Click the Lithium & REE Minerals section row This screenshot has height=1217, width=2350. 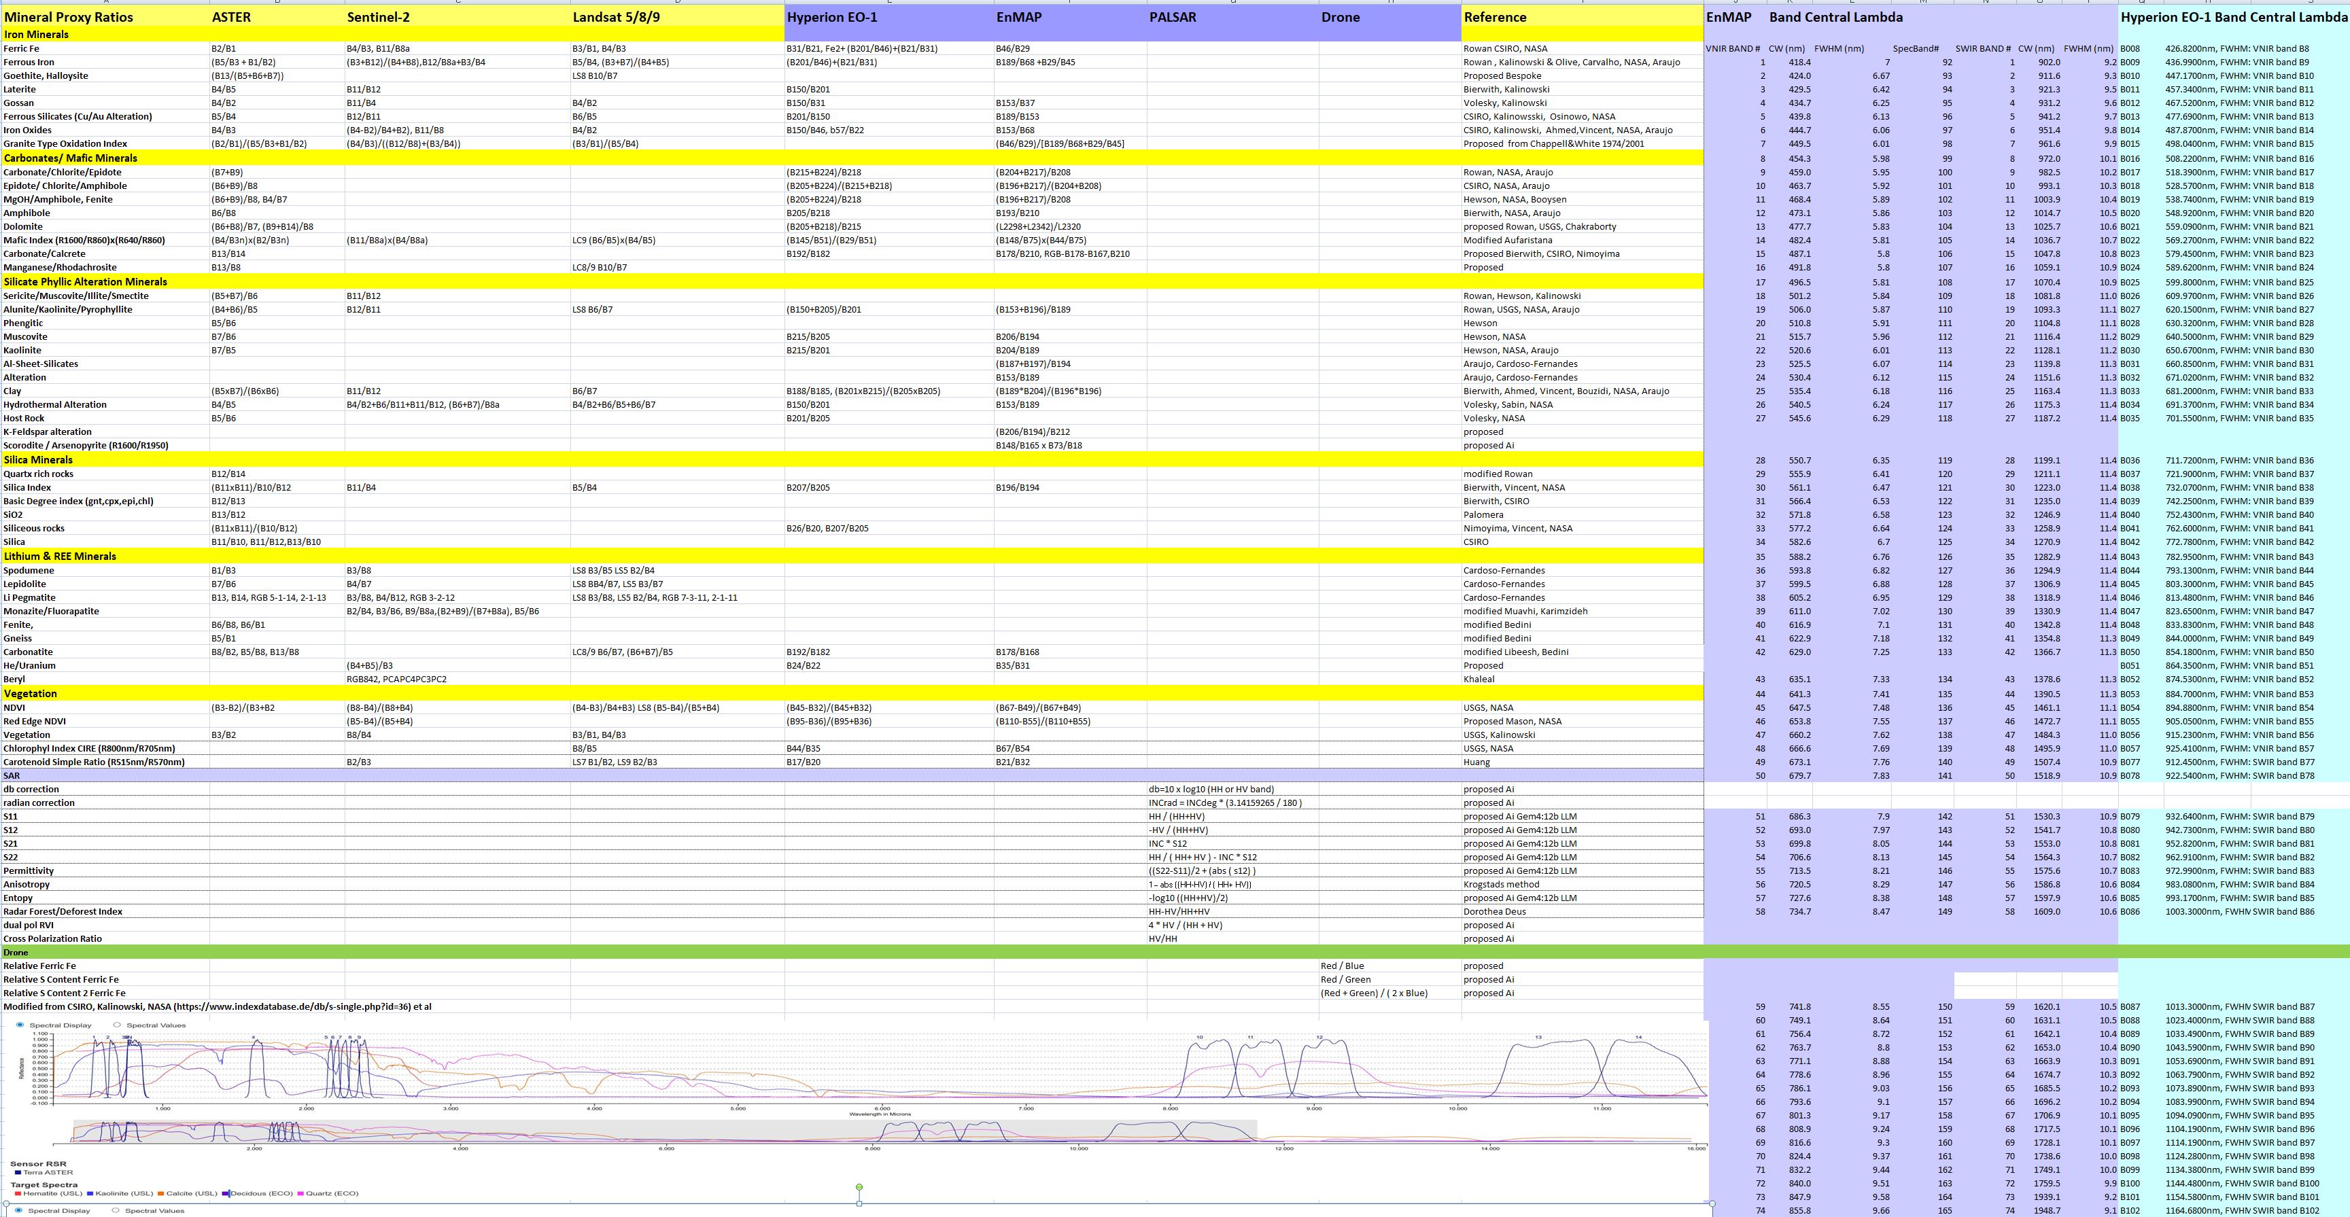tap(852, 556)
